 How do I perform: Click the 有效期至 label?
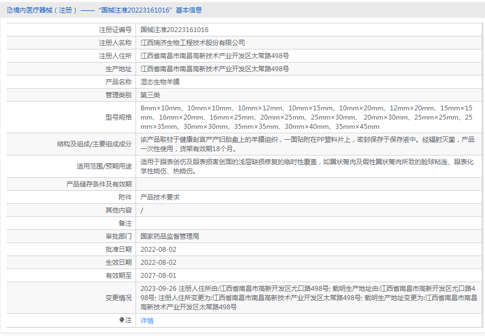pyautogui.click(x=119, y=276)
